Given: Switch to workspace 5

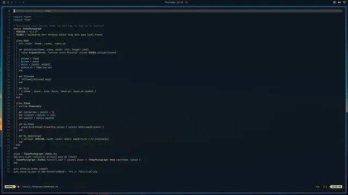Looking at the screenshot, I should (23, 2).
